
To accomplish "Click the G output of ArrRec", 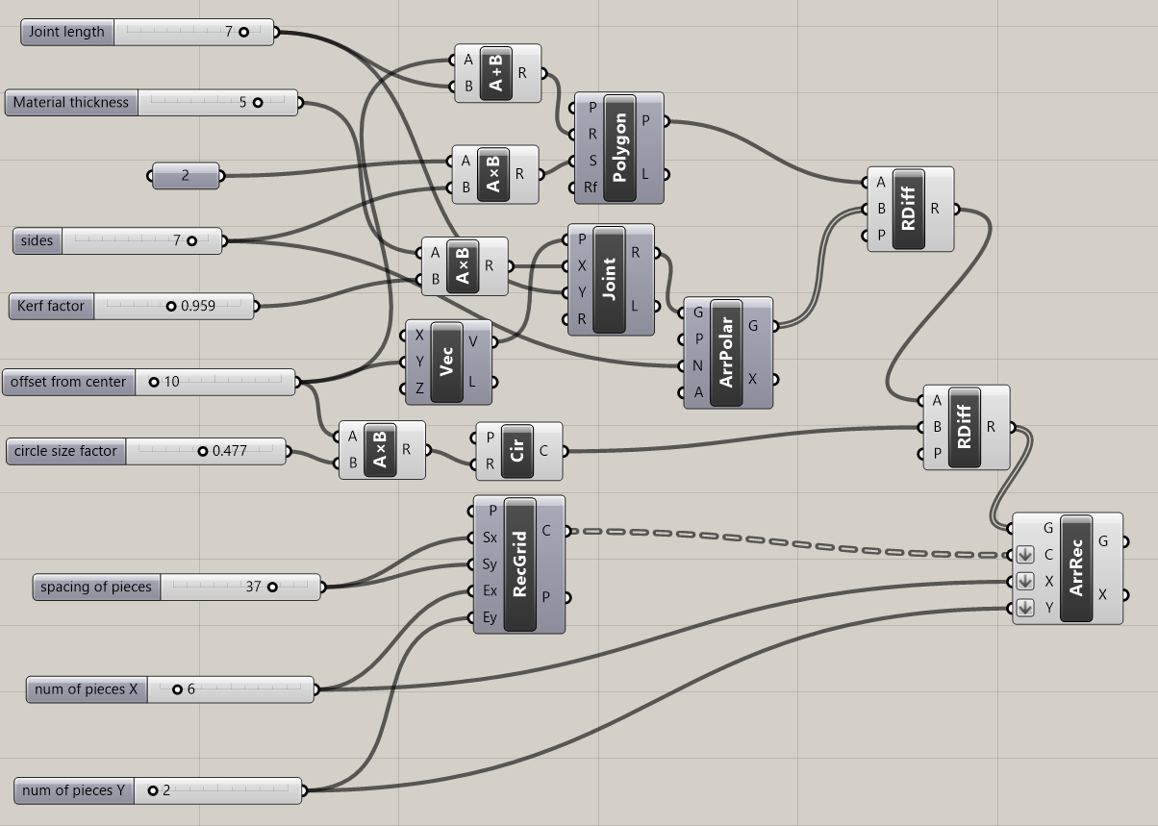I will [x=1102, y=541].
